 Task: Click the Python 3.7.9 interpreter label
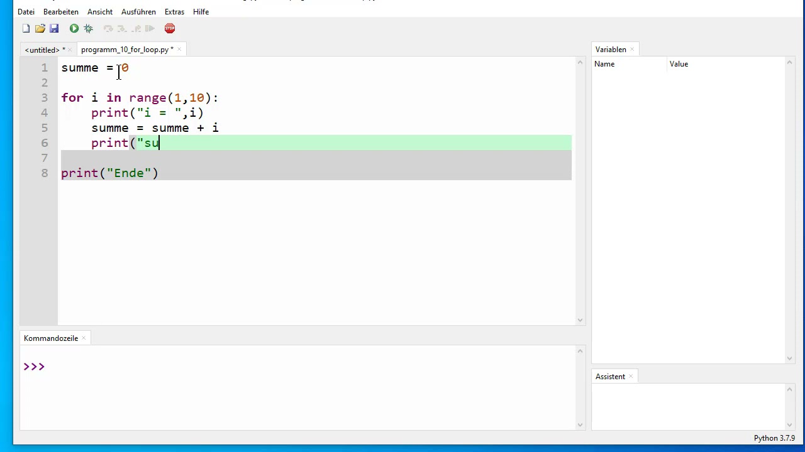click(x=774, y=438)
